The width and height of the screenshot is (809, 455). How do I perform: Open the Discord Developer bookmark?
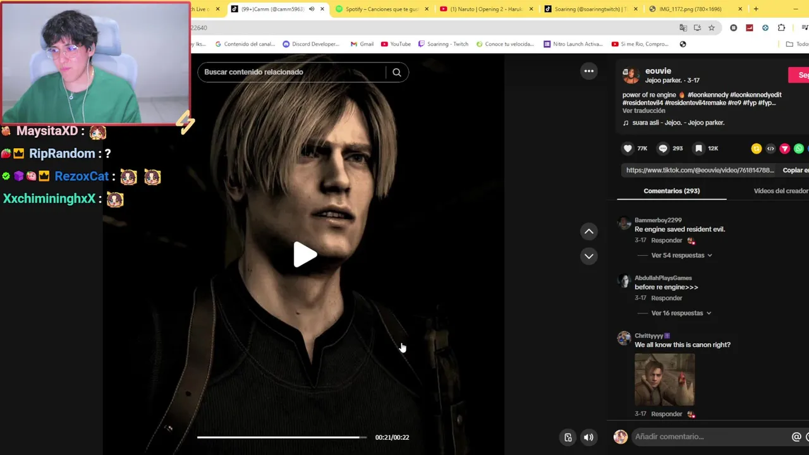click(x=311, y=44)
